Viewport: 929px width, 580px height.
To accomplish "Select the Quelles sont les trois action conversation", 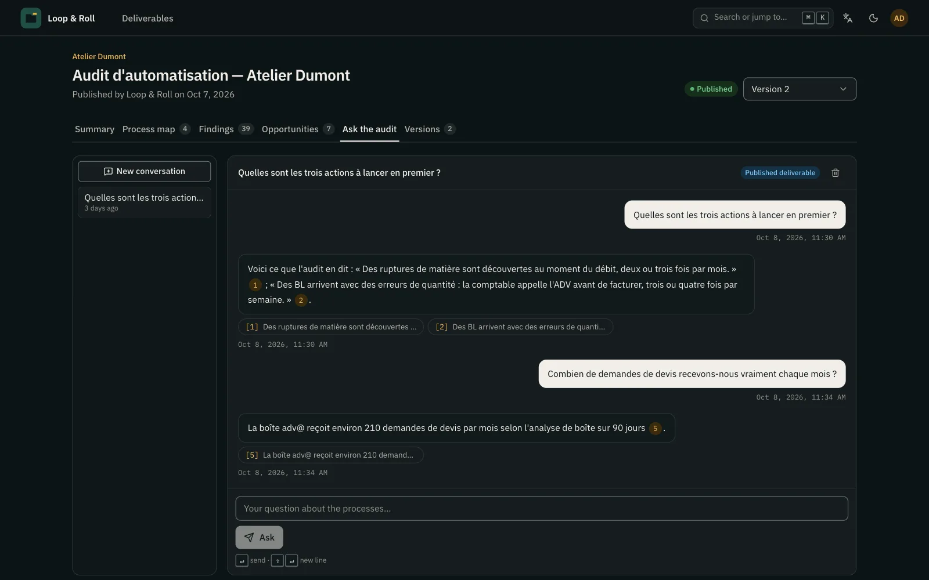I will pos(145,202).
